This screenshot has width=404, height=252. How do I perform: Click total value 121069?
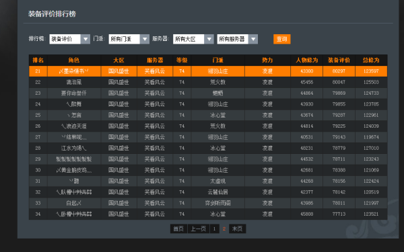371,170
